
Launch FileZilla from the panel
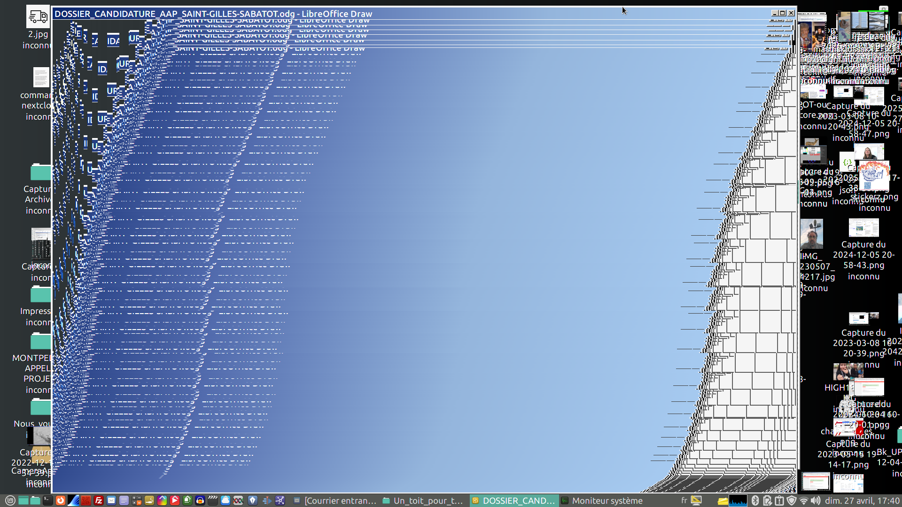99,500
